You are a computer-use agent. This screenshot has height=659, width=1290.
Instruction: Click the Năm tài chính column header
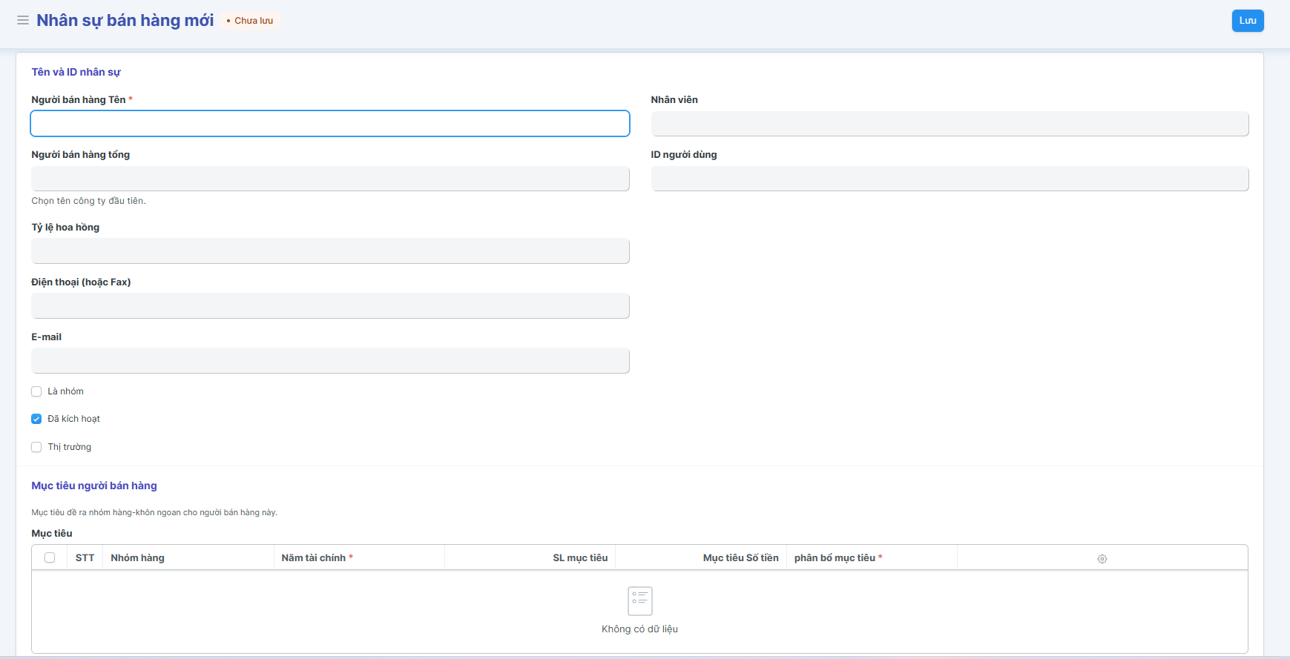click(314, 558)
